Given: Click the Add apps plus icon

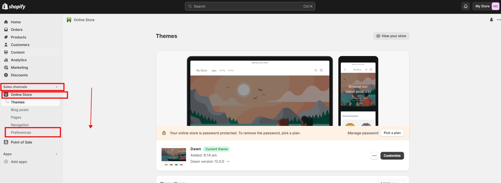Looking at the screenshot, I should (x=6, y=162).
